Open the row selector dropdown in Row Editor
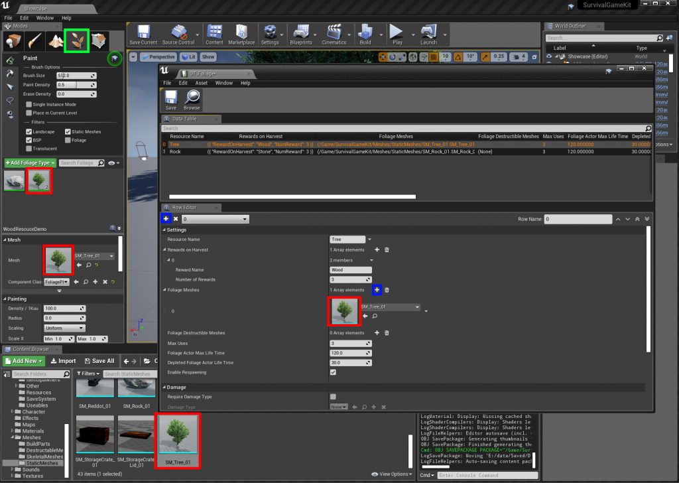The width and height of the screenshot is (679, 483). (x=216, y=219)
